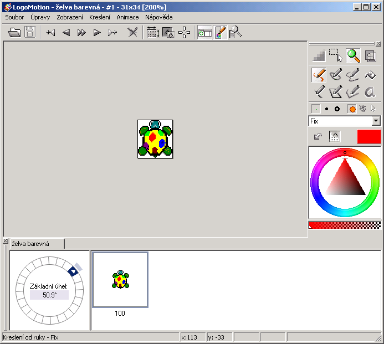Jump to the first frame
384x344 pixels.
[50, 33]
